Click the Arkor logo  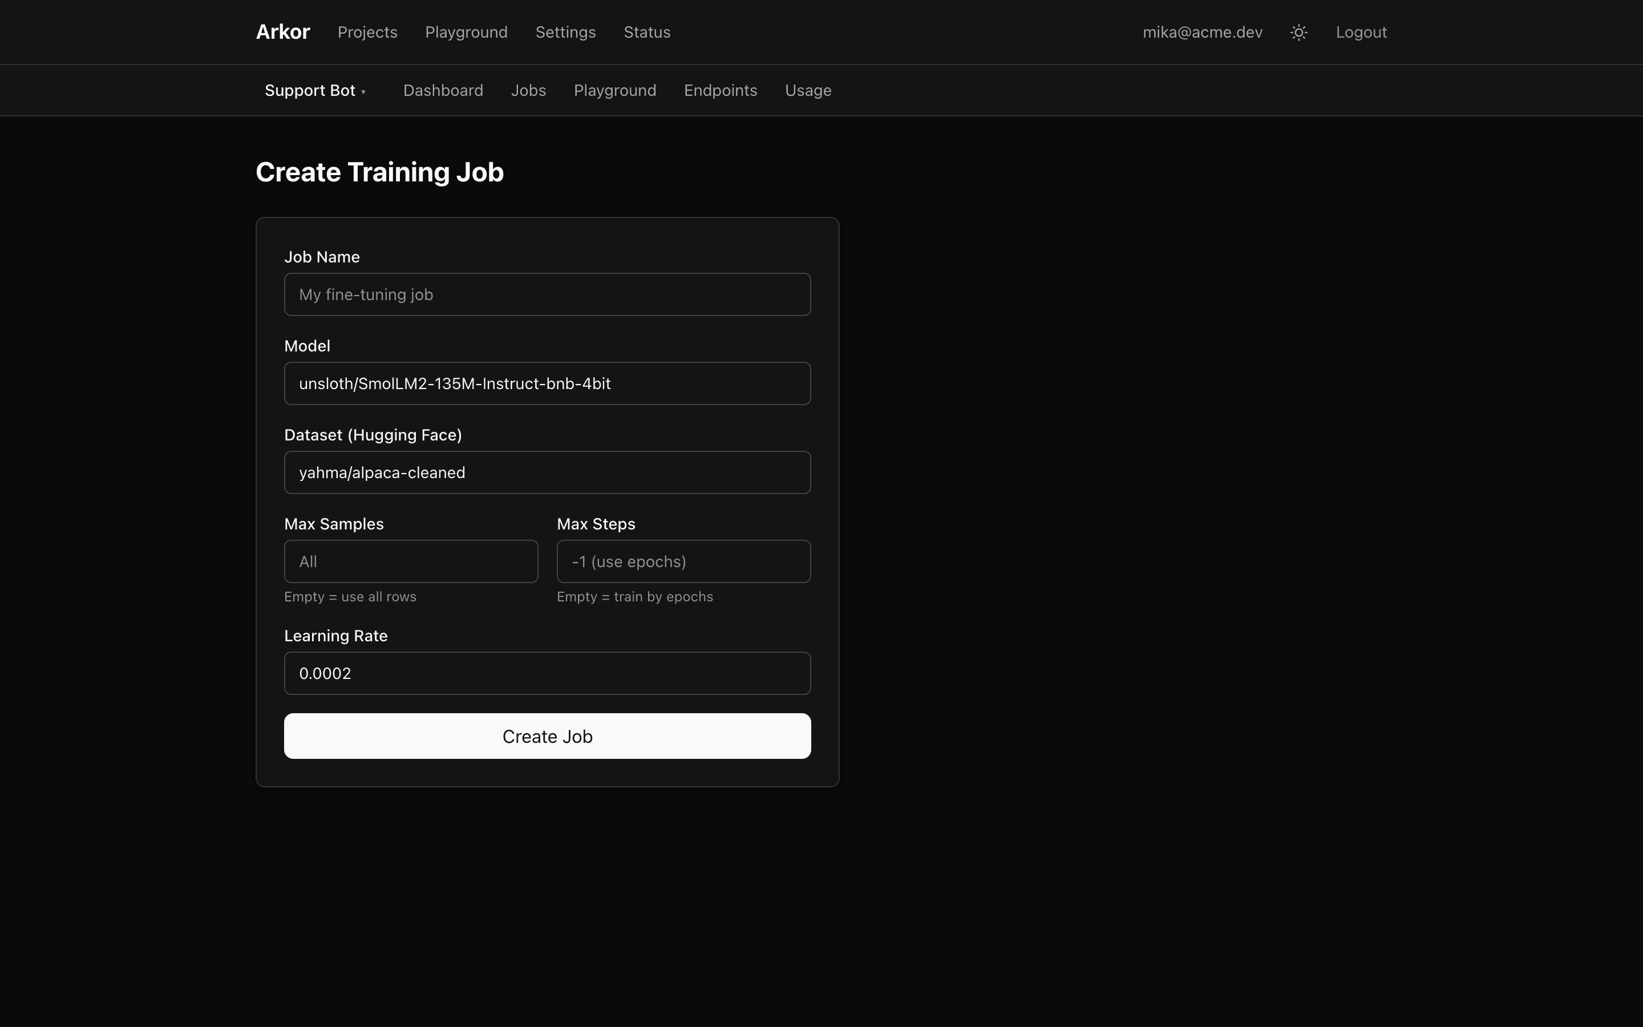pos(283,32)
